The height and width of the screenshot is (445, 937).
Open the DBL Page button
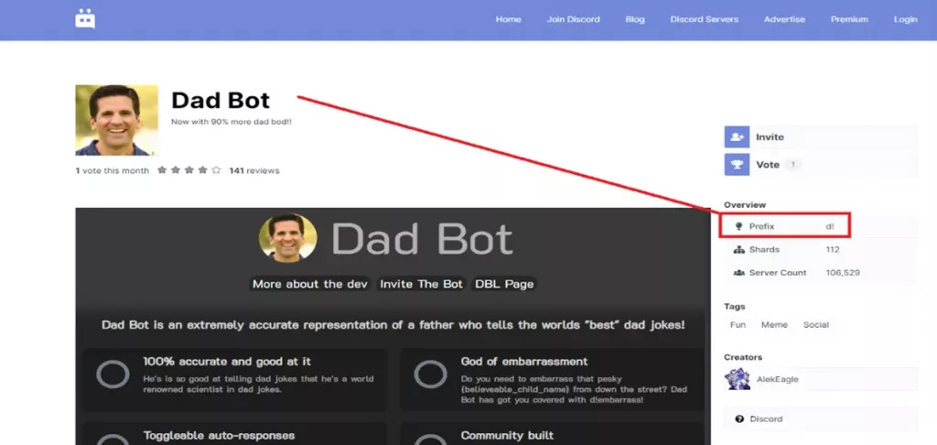tap(504, 284)
